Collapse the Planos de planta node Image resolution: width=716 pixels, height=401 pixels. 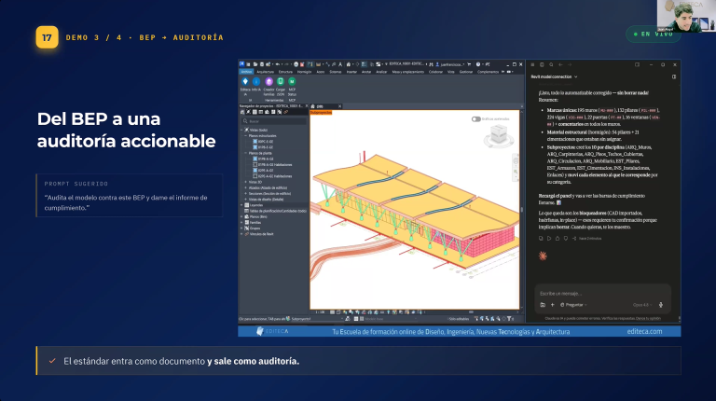click(x=245, y=153)
